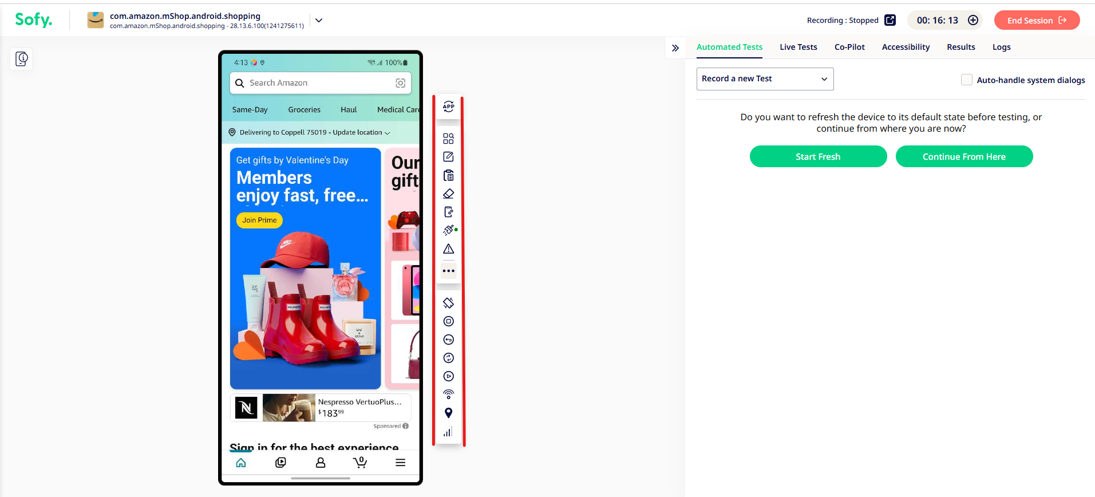The height and width of the screenshot is (497, 1095).
Task: Click the square home circle icon
Action: (x=449, y=321)
